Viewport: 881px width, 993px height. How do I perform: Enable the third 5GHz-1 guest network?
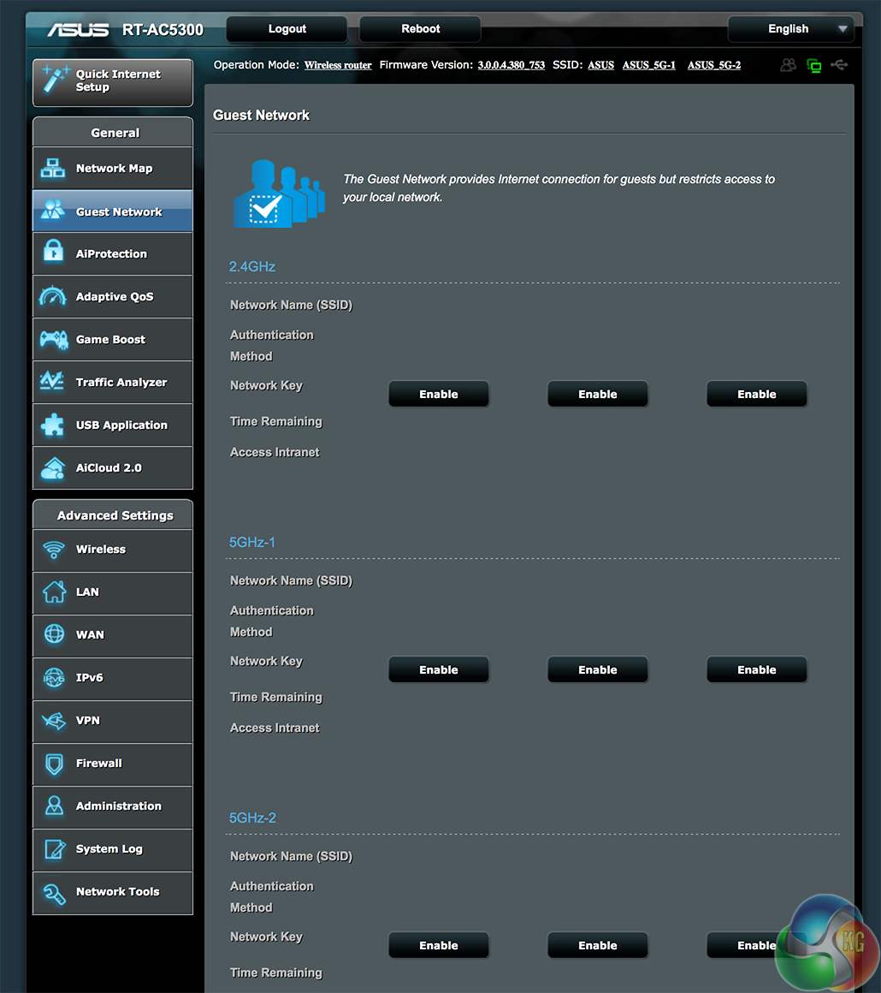pos(756,669)
